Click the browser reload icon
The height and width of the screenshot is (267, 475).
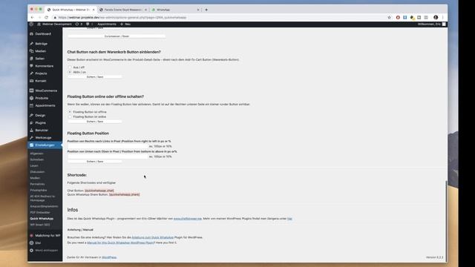coord(46,17)
